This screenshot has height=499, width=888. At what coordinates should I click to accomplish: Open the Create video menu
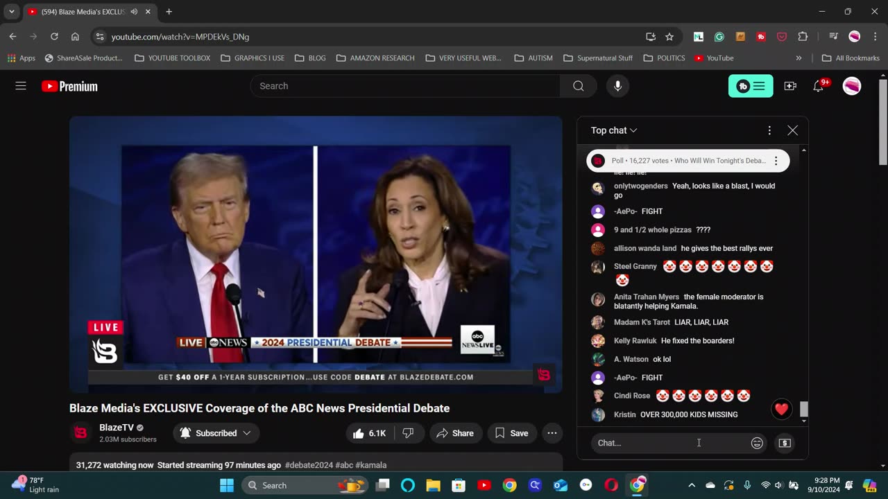(x=790, y=86)
